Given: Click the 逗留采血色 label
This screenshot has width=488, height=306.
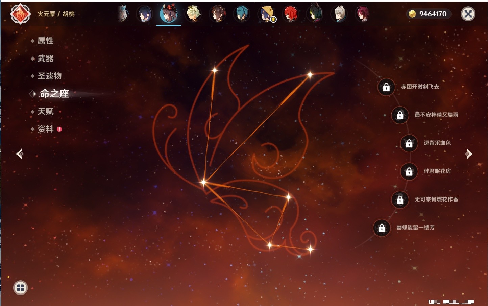Looking at the screenshot, I should [x=437, y=143].
